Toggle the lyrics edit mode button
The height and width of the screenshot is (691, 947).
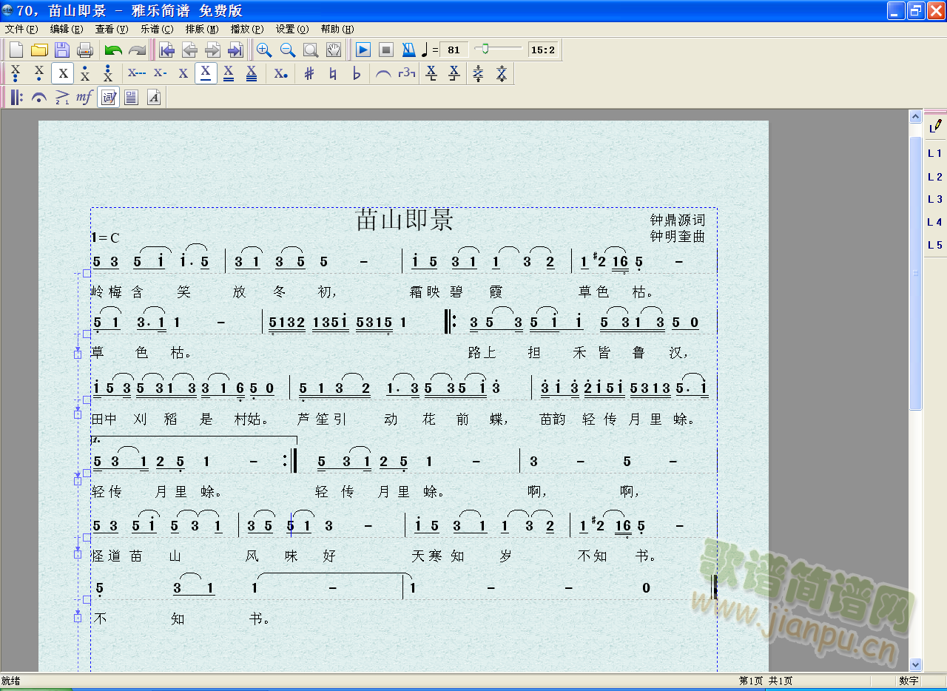pyautogui.click(x=109, y=98)
